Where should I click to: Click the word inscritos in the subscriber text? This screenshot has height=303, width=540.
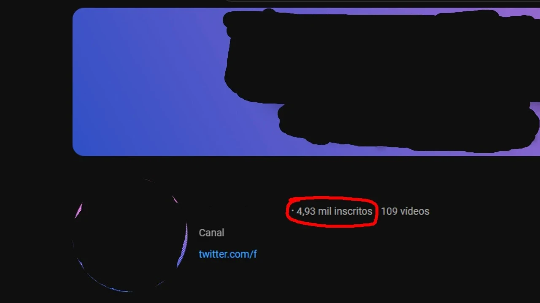tap(353, 211)
